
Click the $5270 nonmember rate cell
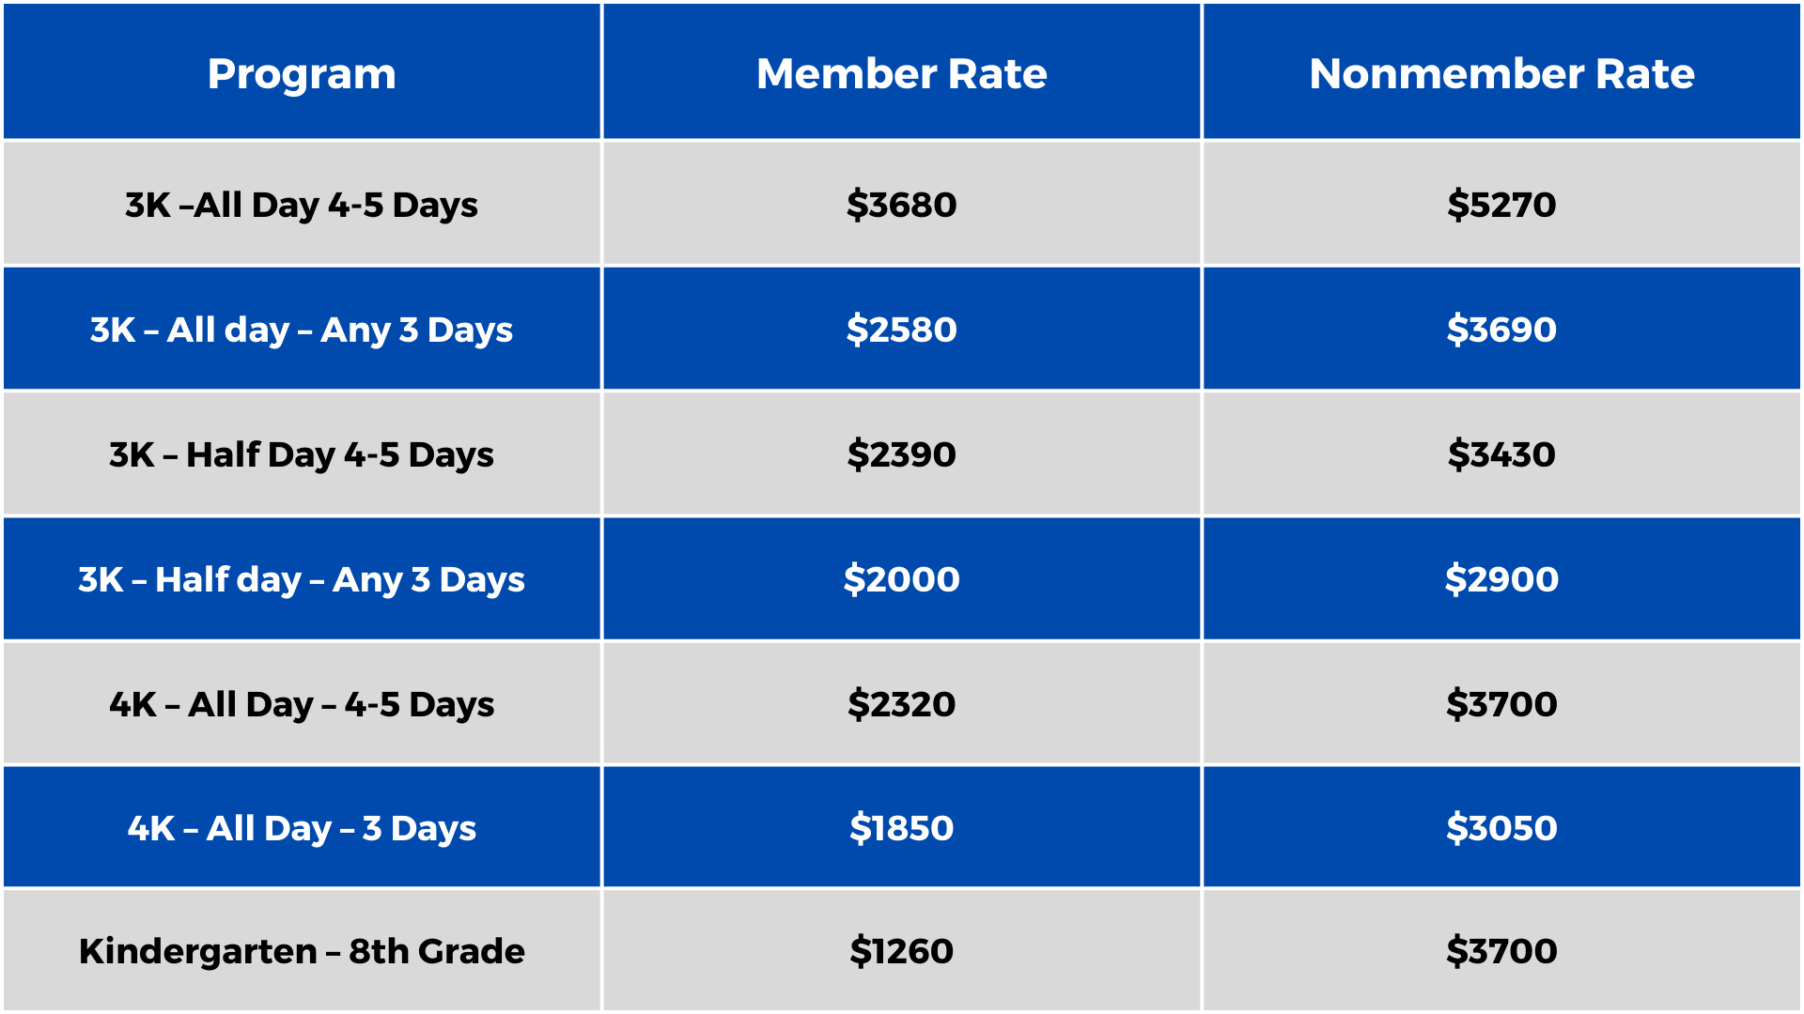click(x=1501, y=205)
